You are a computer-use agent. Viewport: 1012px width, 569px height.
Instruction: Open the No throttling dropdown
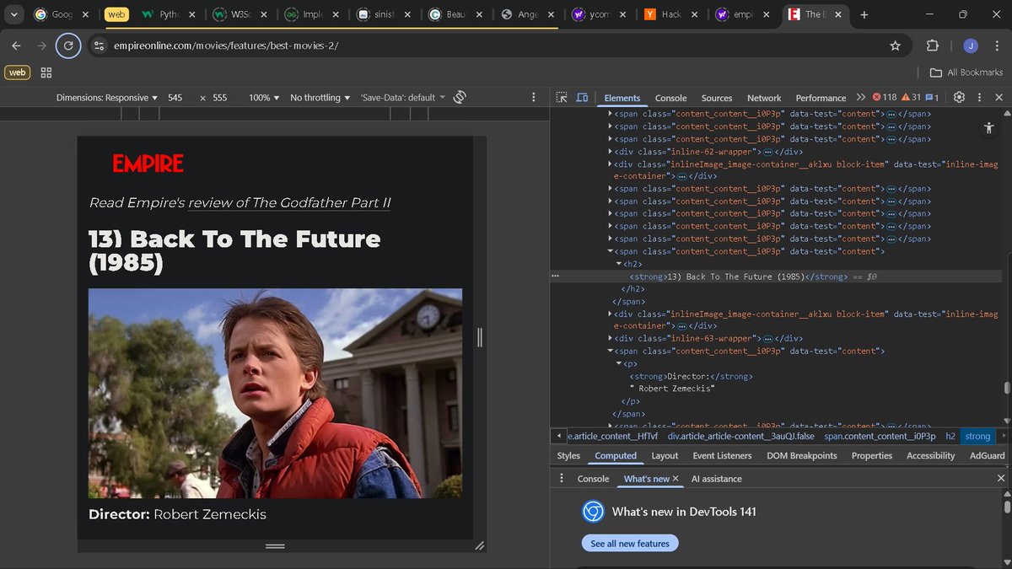pos(320,98)
